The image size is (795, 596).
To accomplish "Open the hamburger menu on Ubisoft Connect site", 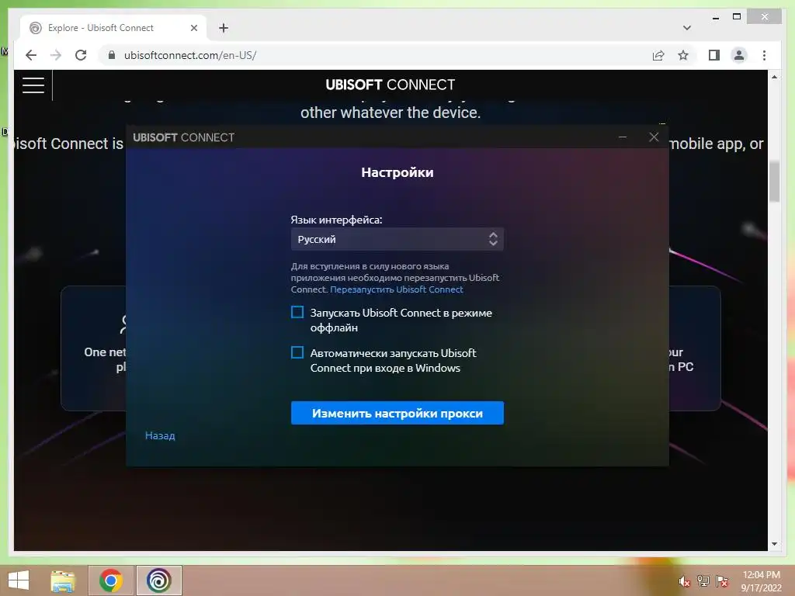I will tap(33, 85).
